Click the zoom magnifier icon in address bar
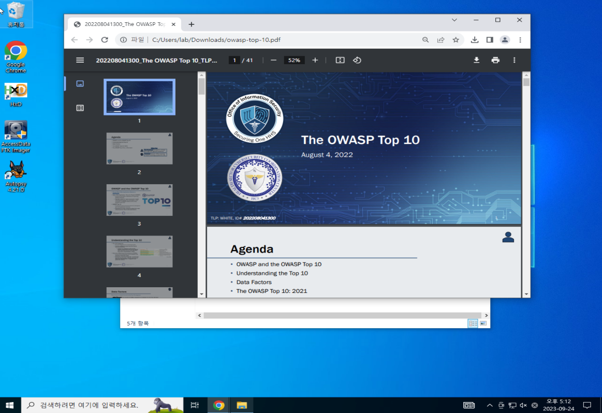 coord(425,40)
